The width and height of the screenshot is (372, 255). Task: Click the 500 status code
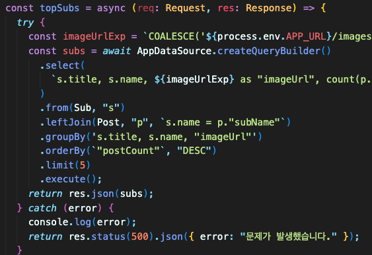point(139,237)
